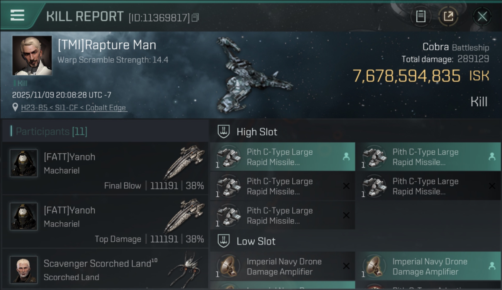This screenshot has width=502, height=290.
Task: Open Rapture Man's character portrait
Action: (x=32, y=55)
